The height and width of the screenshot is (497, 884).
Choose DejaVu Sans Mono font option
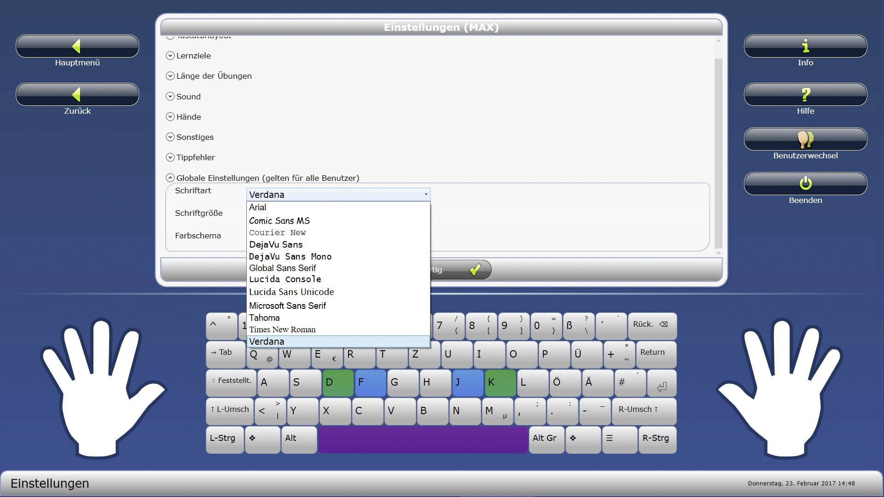[338, 256]
